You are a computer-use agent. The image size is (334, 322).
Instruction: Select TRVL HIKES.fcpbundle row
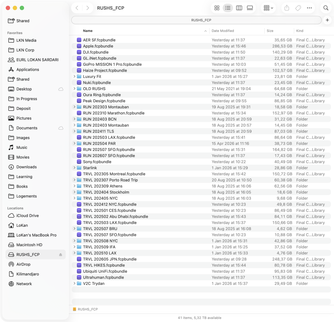(x=201, y=265)
